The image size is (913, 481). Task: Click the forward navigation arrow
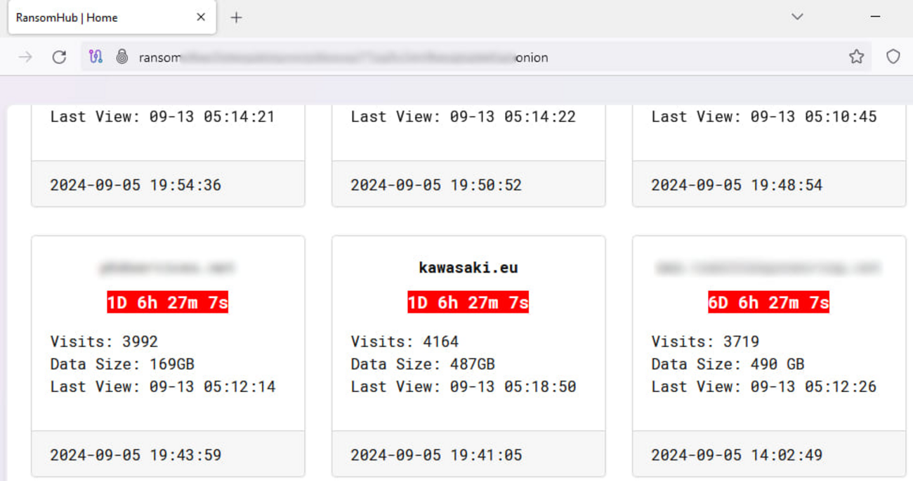[x=25, y=57]
